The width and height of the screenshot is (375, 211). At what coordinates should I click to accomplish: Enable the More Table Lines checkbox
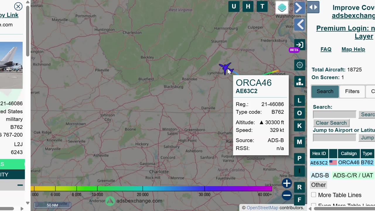point(314,195)
